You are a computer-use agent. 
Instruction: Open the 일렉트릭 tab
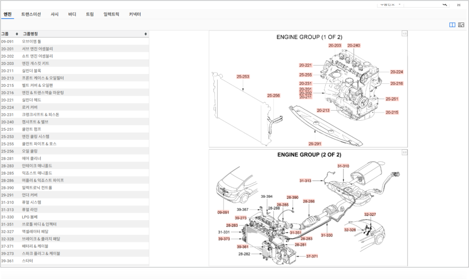coord(111,14)
